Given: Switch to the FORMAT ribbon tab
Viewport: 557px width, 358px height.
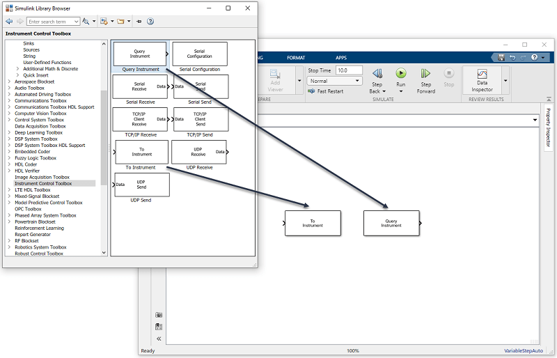Looking at the screenshot, I should 296,58.
